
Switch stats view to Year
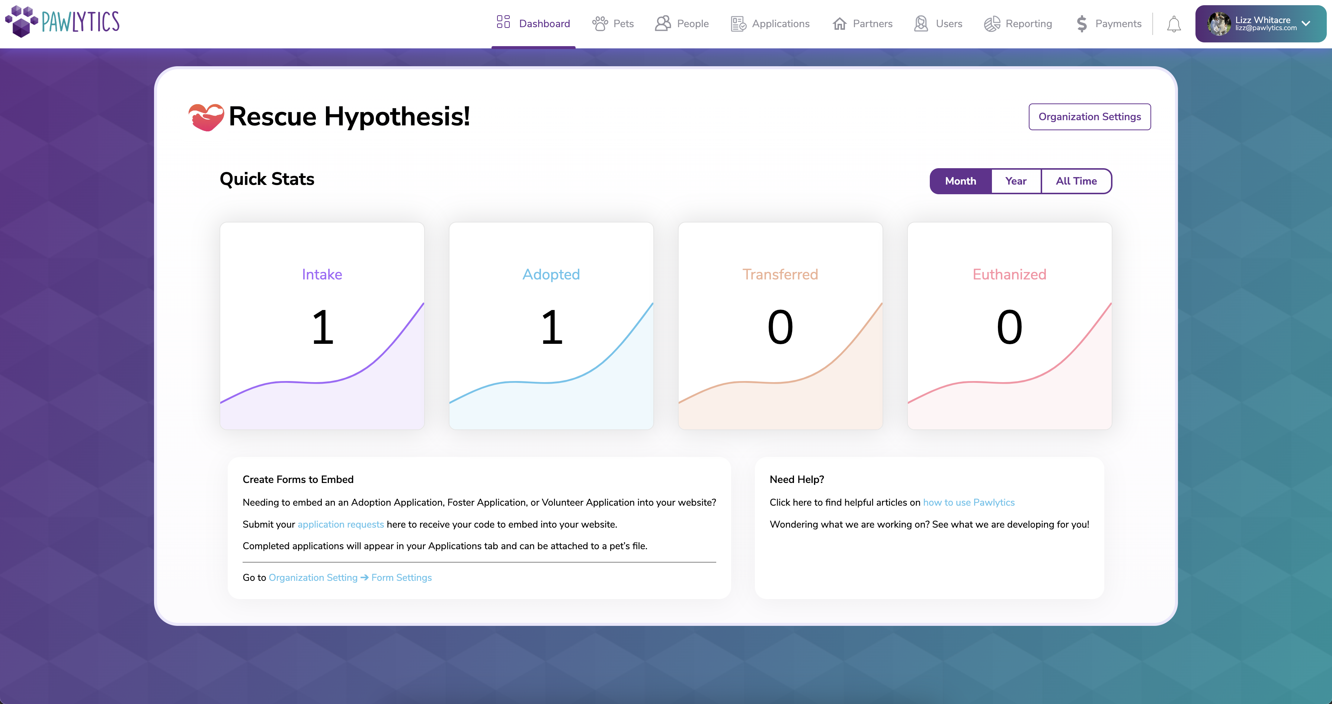point(1015,181)
